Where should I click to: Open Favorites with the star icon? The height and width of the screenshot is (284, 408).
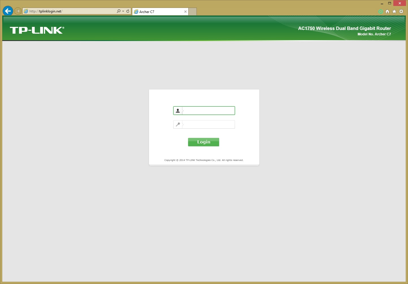(394, 12)
